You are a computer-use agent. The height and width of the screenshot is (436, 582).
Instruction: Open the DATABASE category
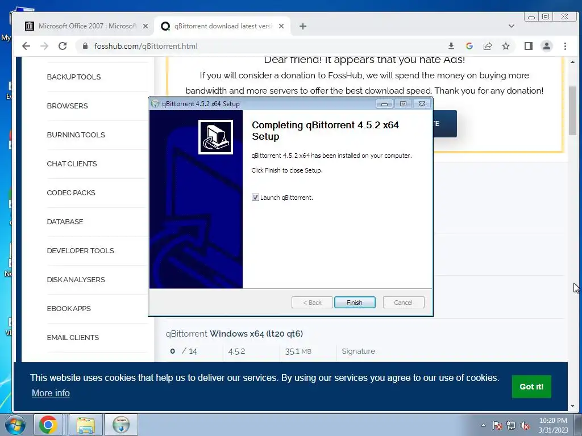pos(65,222)
